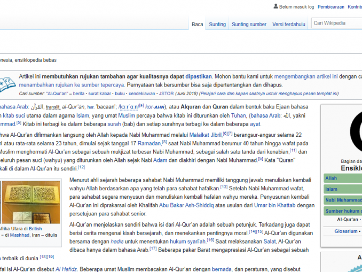Viewport: 362px width, 272px height.
Task: Follow the Salat link
Action: pos(270,242)
